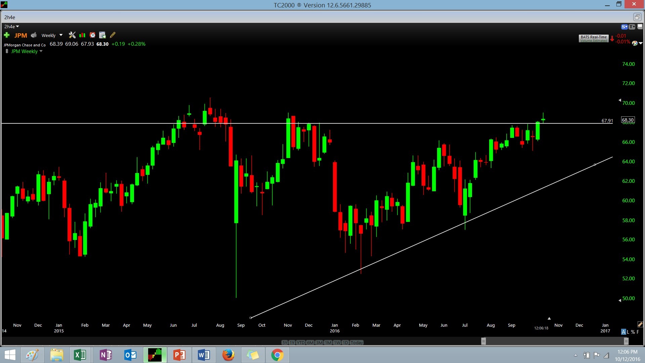Select the 1Y zoom range
The width and height of the screenshot is (645, 363).
pyautogui.click(x=292, y=342)
